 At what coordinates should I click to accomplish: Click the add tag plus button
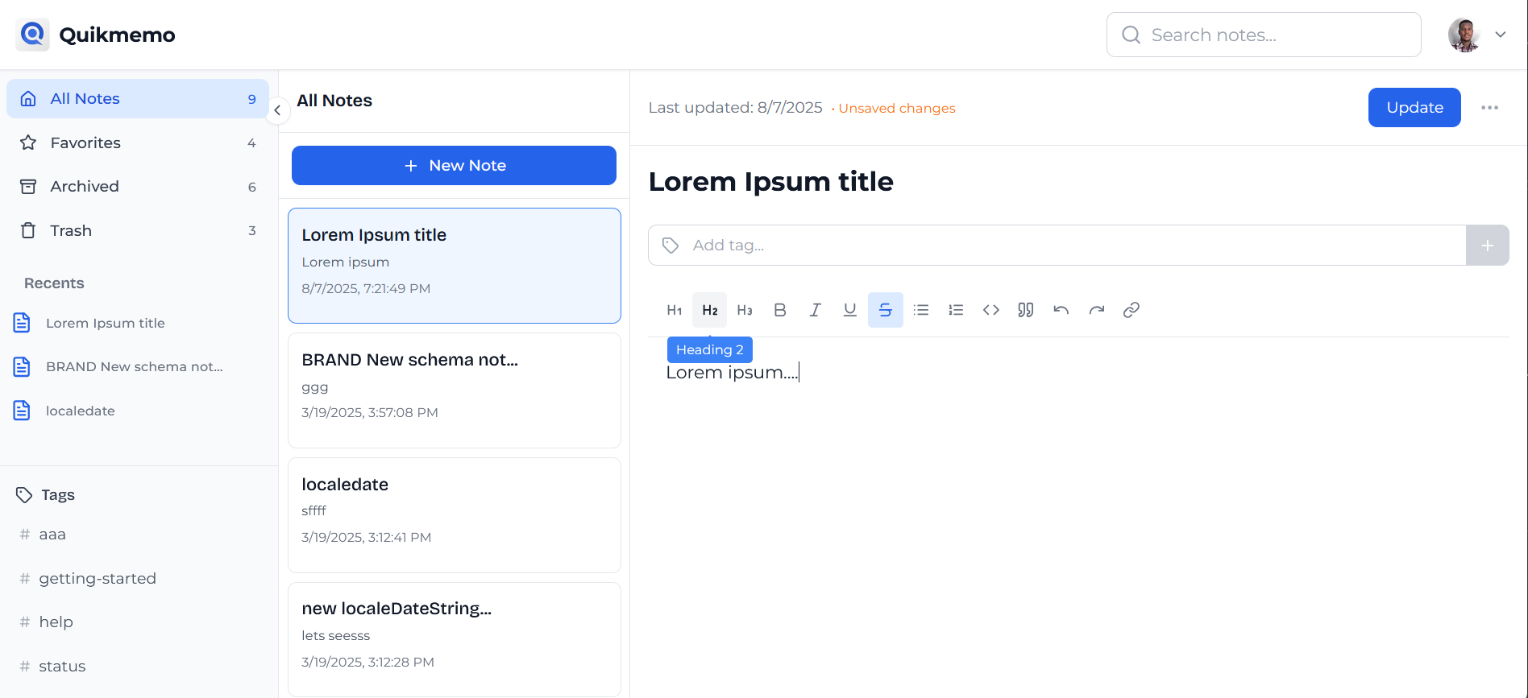point(1488,246)
